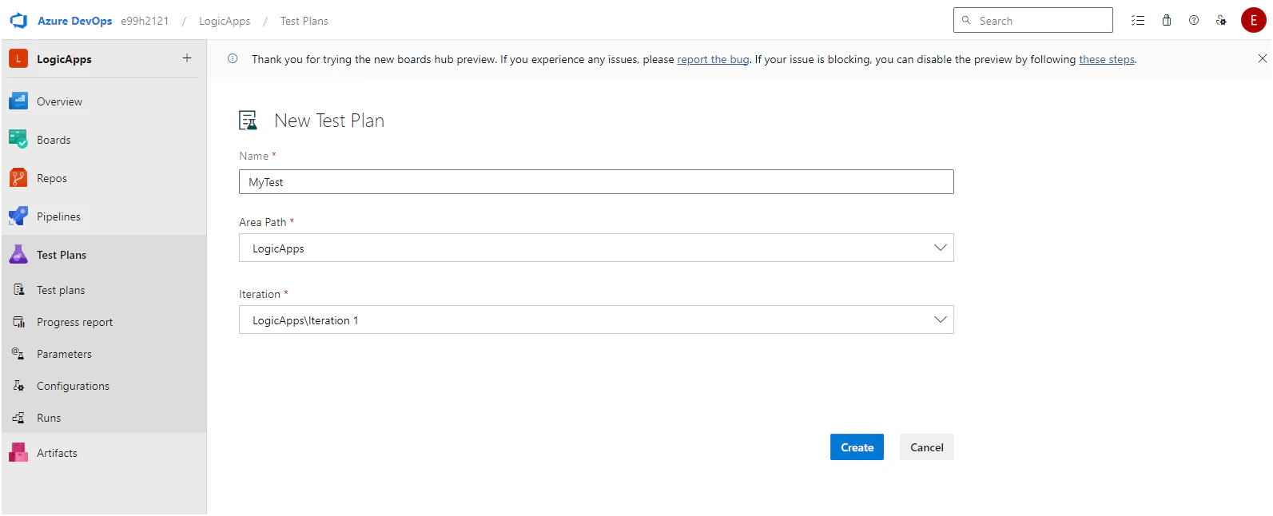Click the LogicApps\Iteration 1 value
The width and height of the screenshot is (1273, 516).
[305, 320]
